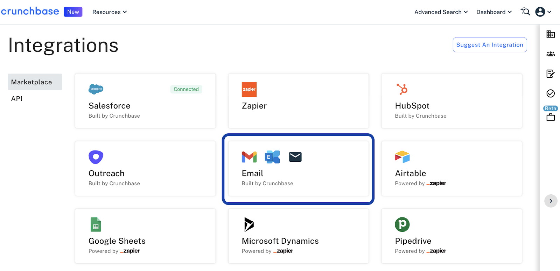Click the New badge beside the logo
The width and height of the screenshot is (560, 271).
(73, 12)
